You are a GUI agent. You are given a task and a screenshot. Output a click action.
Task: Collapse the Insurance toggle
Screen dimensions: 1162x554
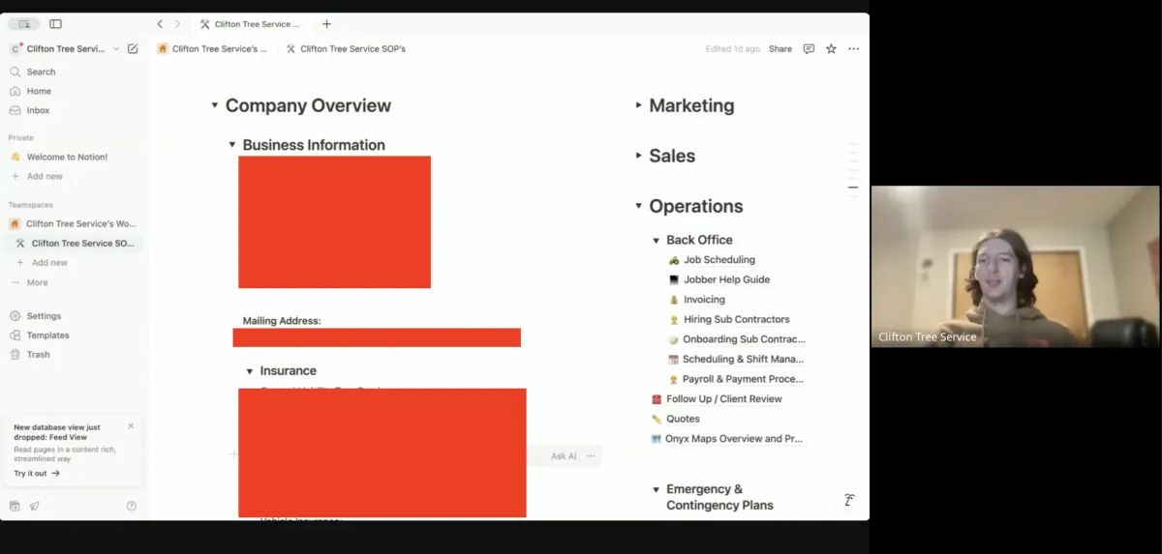pos(249,371)
